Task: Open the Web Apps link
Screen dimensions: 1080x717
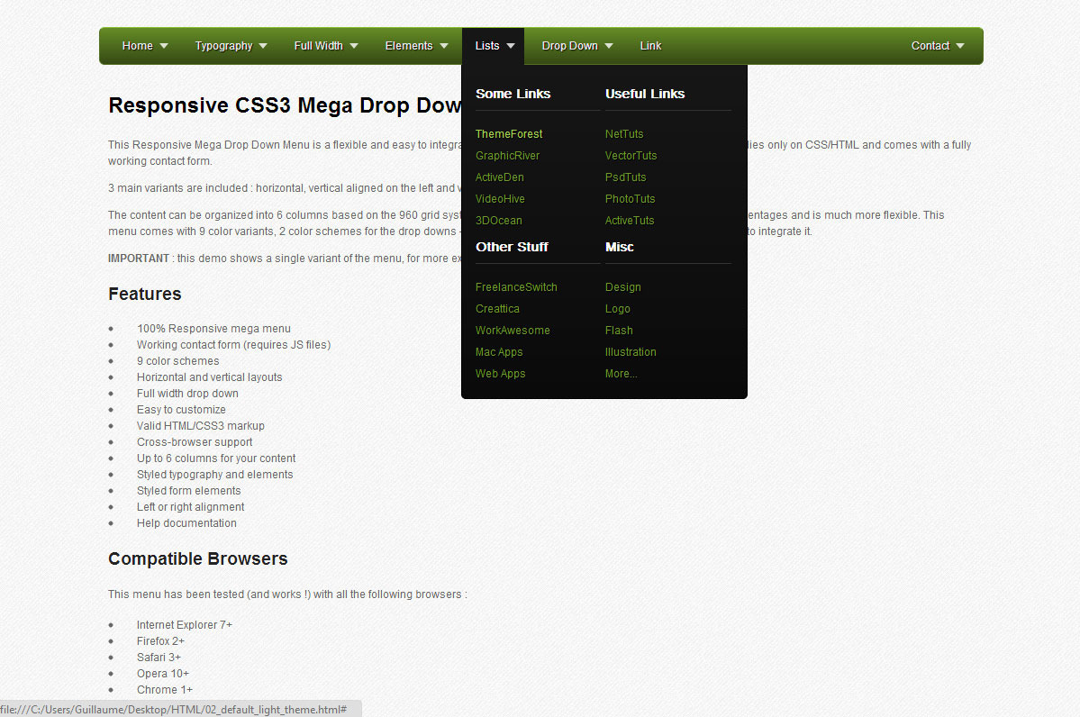Action: 501,373
